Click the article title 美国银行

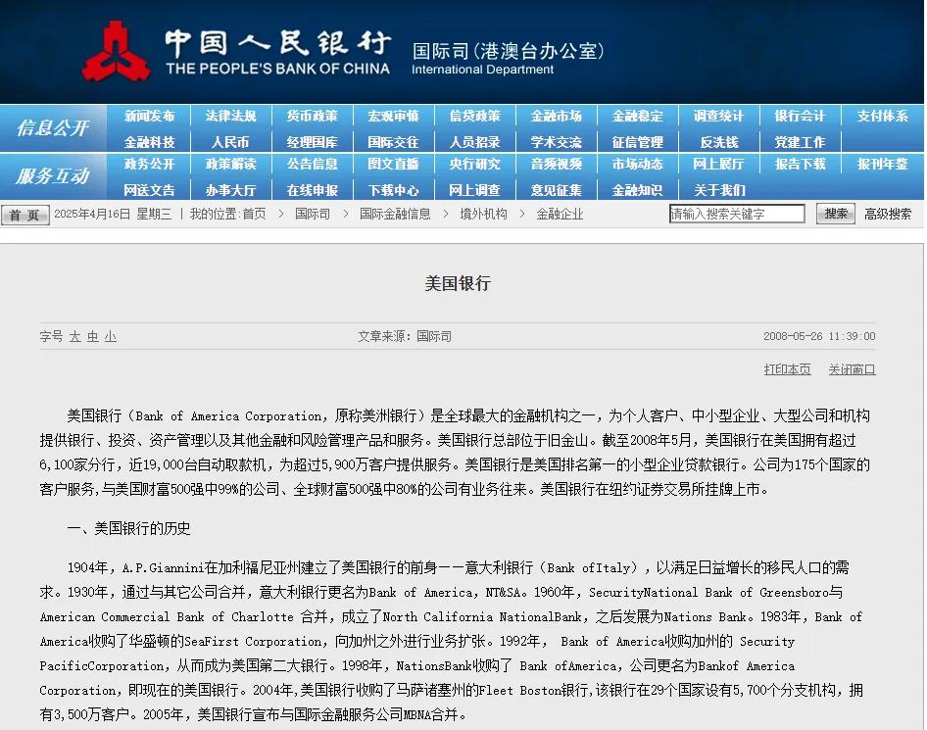point(458,283)
